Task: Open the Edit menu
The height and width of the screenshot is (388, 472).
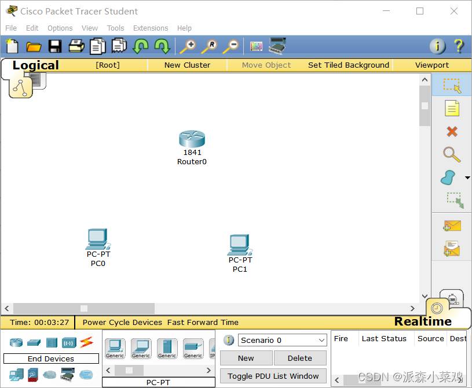Action: pos(32,28)
